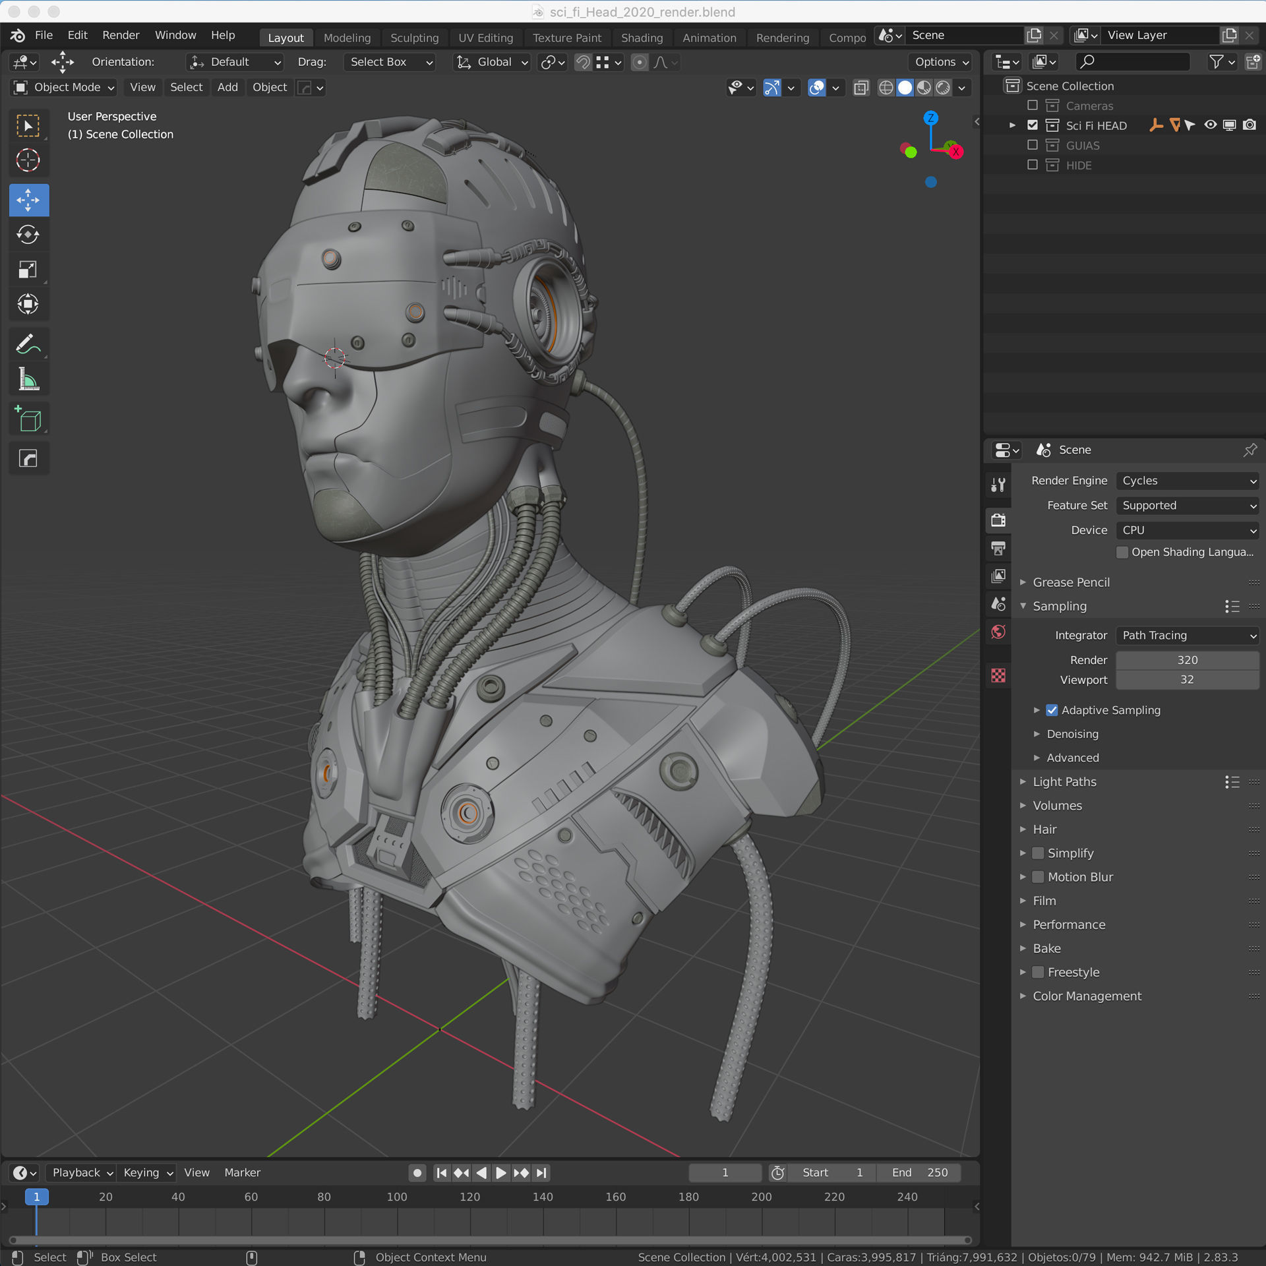Image resolution: width=1266 pixels, height=1266 pixels.
Task: Open the Object Mode dropdown
Action: coord(64,88)
